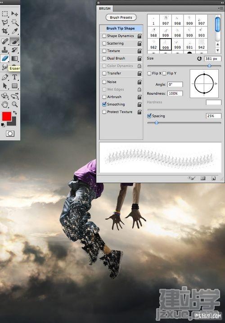Enable the Scattering checkbox

104,43
